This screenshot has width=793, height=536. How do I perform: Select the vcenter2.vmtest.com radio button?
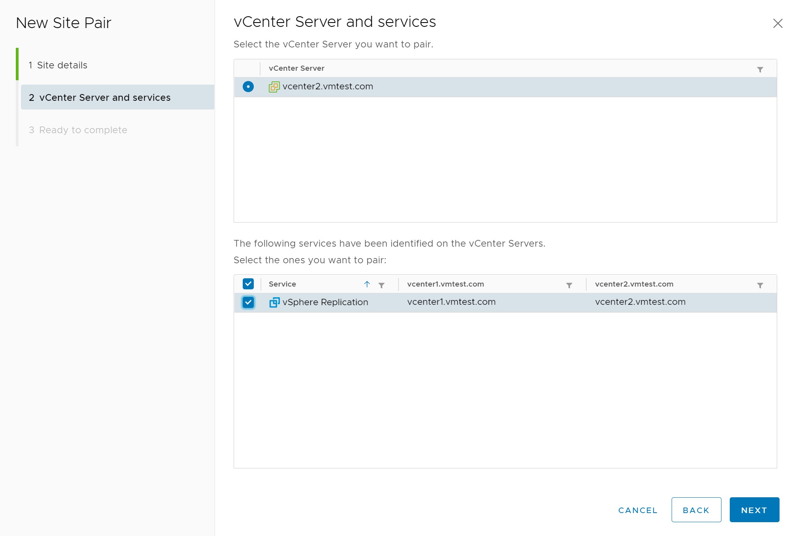(x=248, y=87)
